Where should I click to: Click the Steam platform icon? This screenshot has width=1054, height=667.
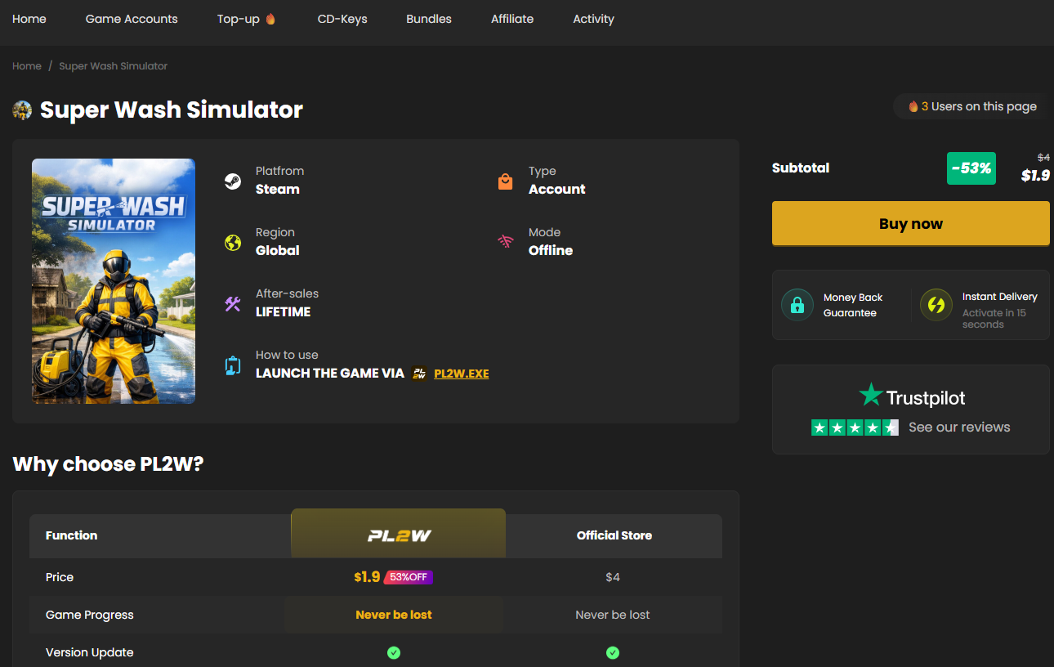click(x=233, y=181)
